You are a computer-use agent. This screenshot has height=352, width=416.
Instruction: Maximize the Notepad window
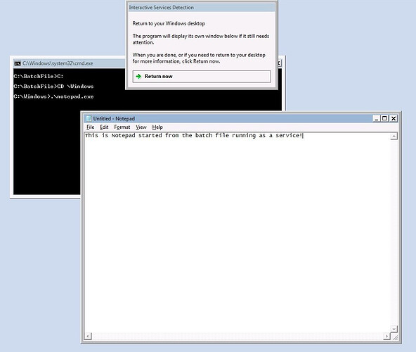[384, 118]
